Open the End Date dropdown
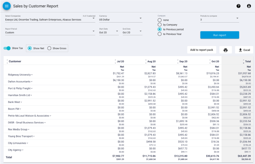The width and height of the screenshot is (255, 164). tap(132, 32)
